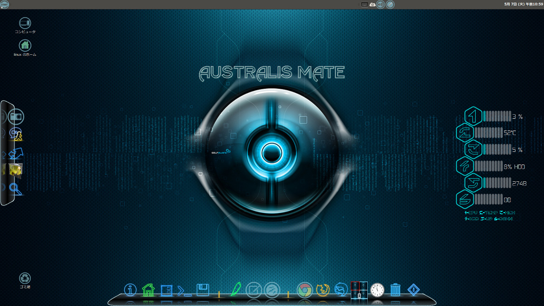Launch Firefox from the dock
Image resolution: width=544 pixels, height=306 pixels.
click(322, 289)
